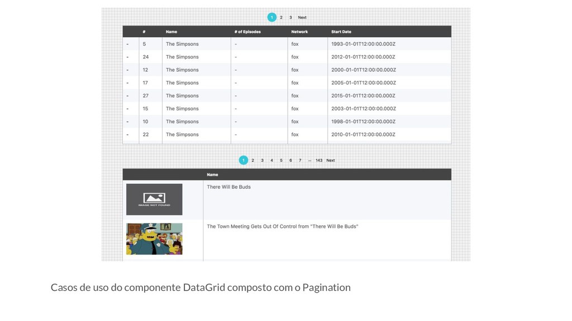This screenshot has width=572, height=321.
Task: Click start date 2012-01-01T12:00:00.000Z
Action: pos(363,57)
